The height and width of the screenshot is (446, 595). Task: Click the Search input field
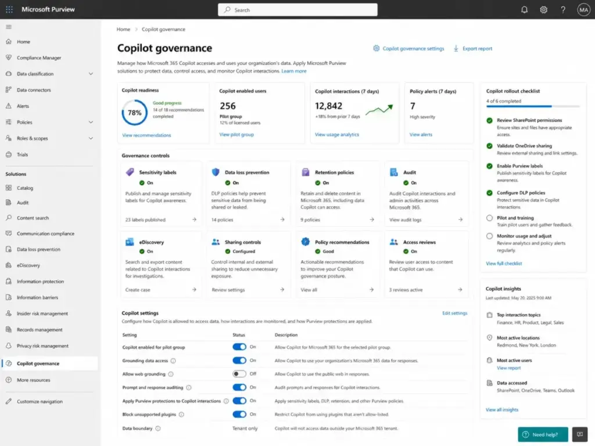click(297, 10)
